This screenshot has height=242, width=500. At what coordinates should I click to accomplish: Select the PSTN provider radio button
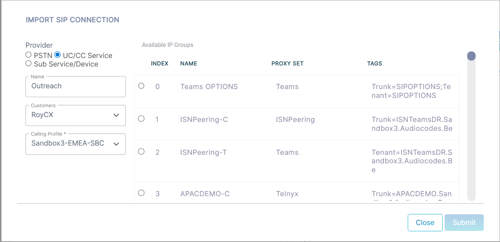(28, 55)
